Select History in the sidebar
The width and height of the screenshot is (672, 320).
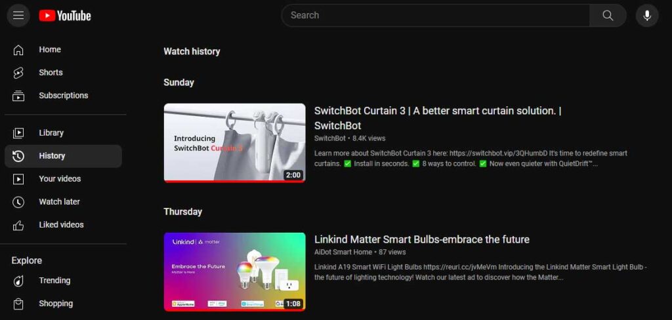[64, 156]
